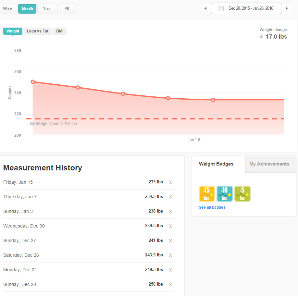Select the -5 lbs weight badge
The width and height of the screenshot is (298, 296).
tap(242, 193)
